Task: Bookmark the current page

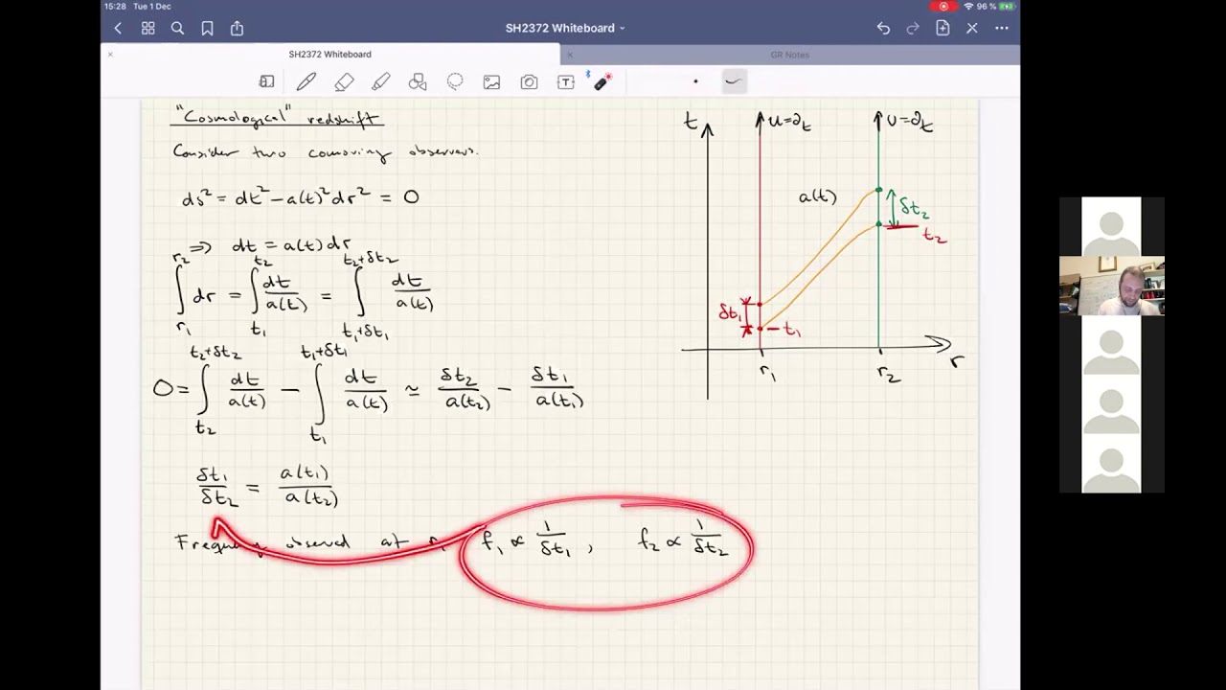Action: click(x=207, y=29)
